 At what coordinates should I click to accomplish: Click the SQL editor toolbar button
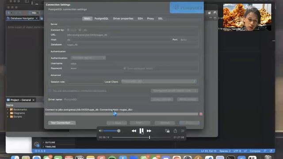coord(33,13)
